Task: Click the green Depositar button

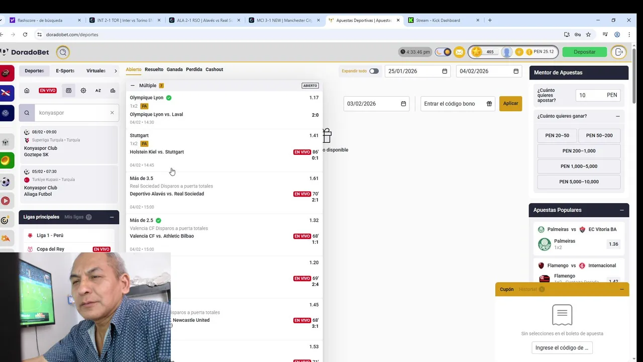Action: (584, 52)
